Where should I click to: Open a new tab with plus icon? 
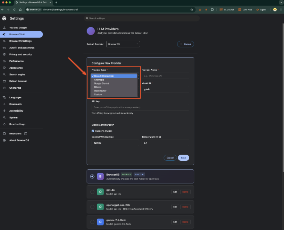point(56,2)
